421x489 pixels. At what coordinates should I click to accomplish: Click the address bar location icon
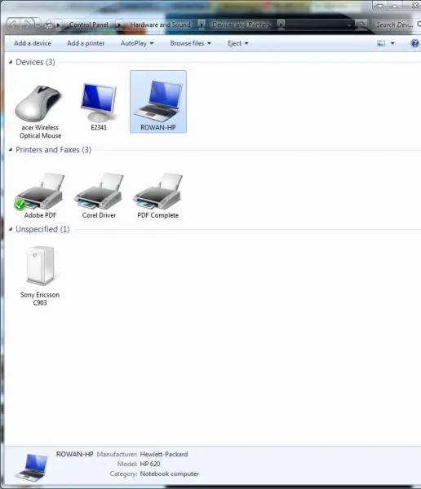48,24
